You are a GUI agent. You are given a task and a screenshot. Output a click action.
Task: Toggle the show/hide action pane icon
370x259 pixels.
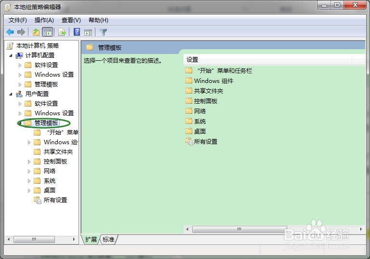[x=88, y=32]
